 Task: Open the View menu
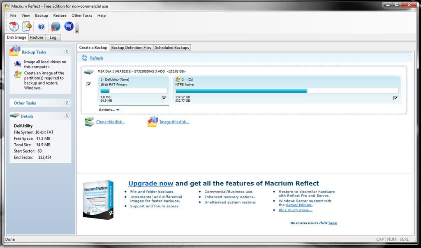(x=25, y=16)
